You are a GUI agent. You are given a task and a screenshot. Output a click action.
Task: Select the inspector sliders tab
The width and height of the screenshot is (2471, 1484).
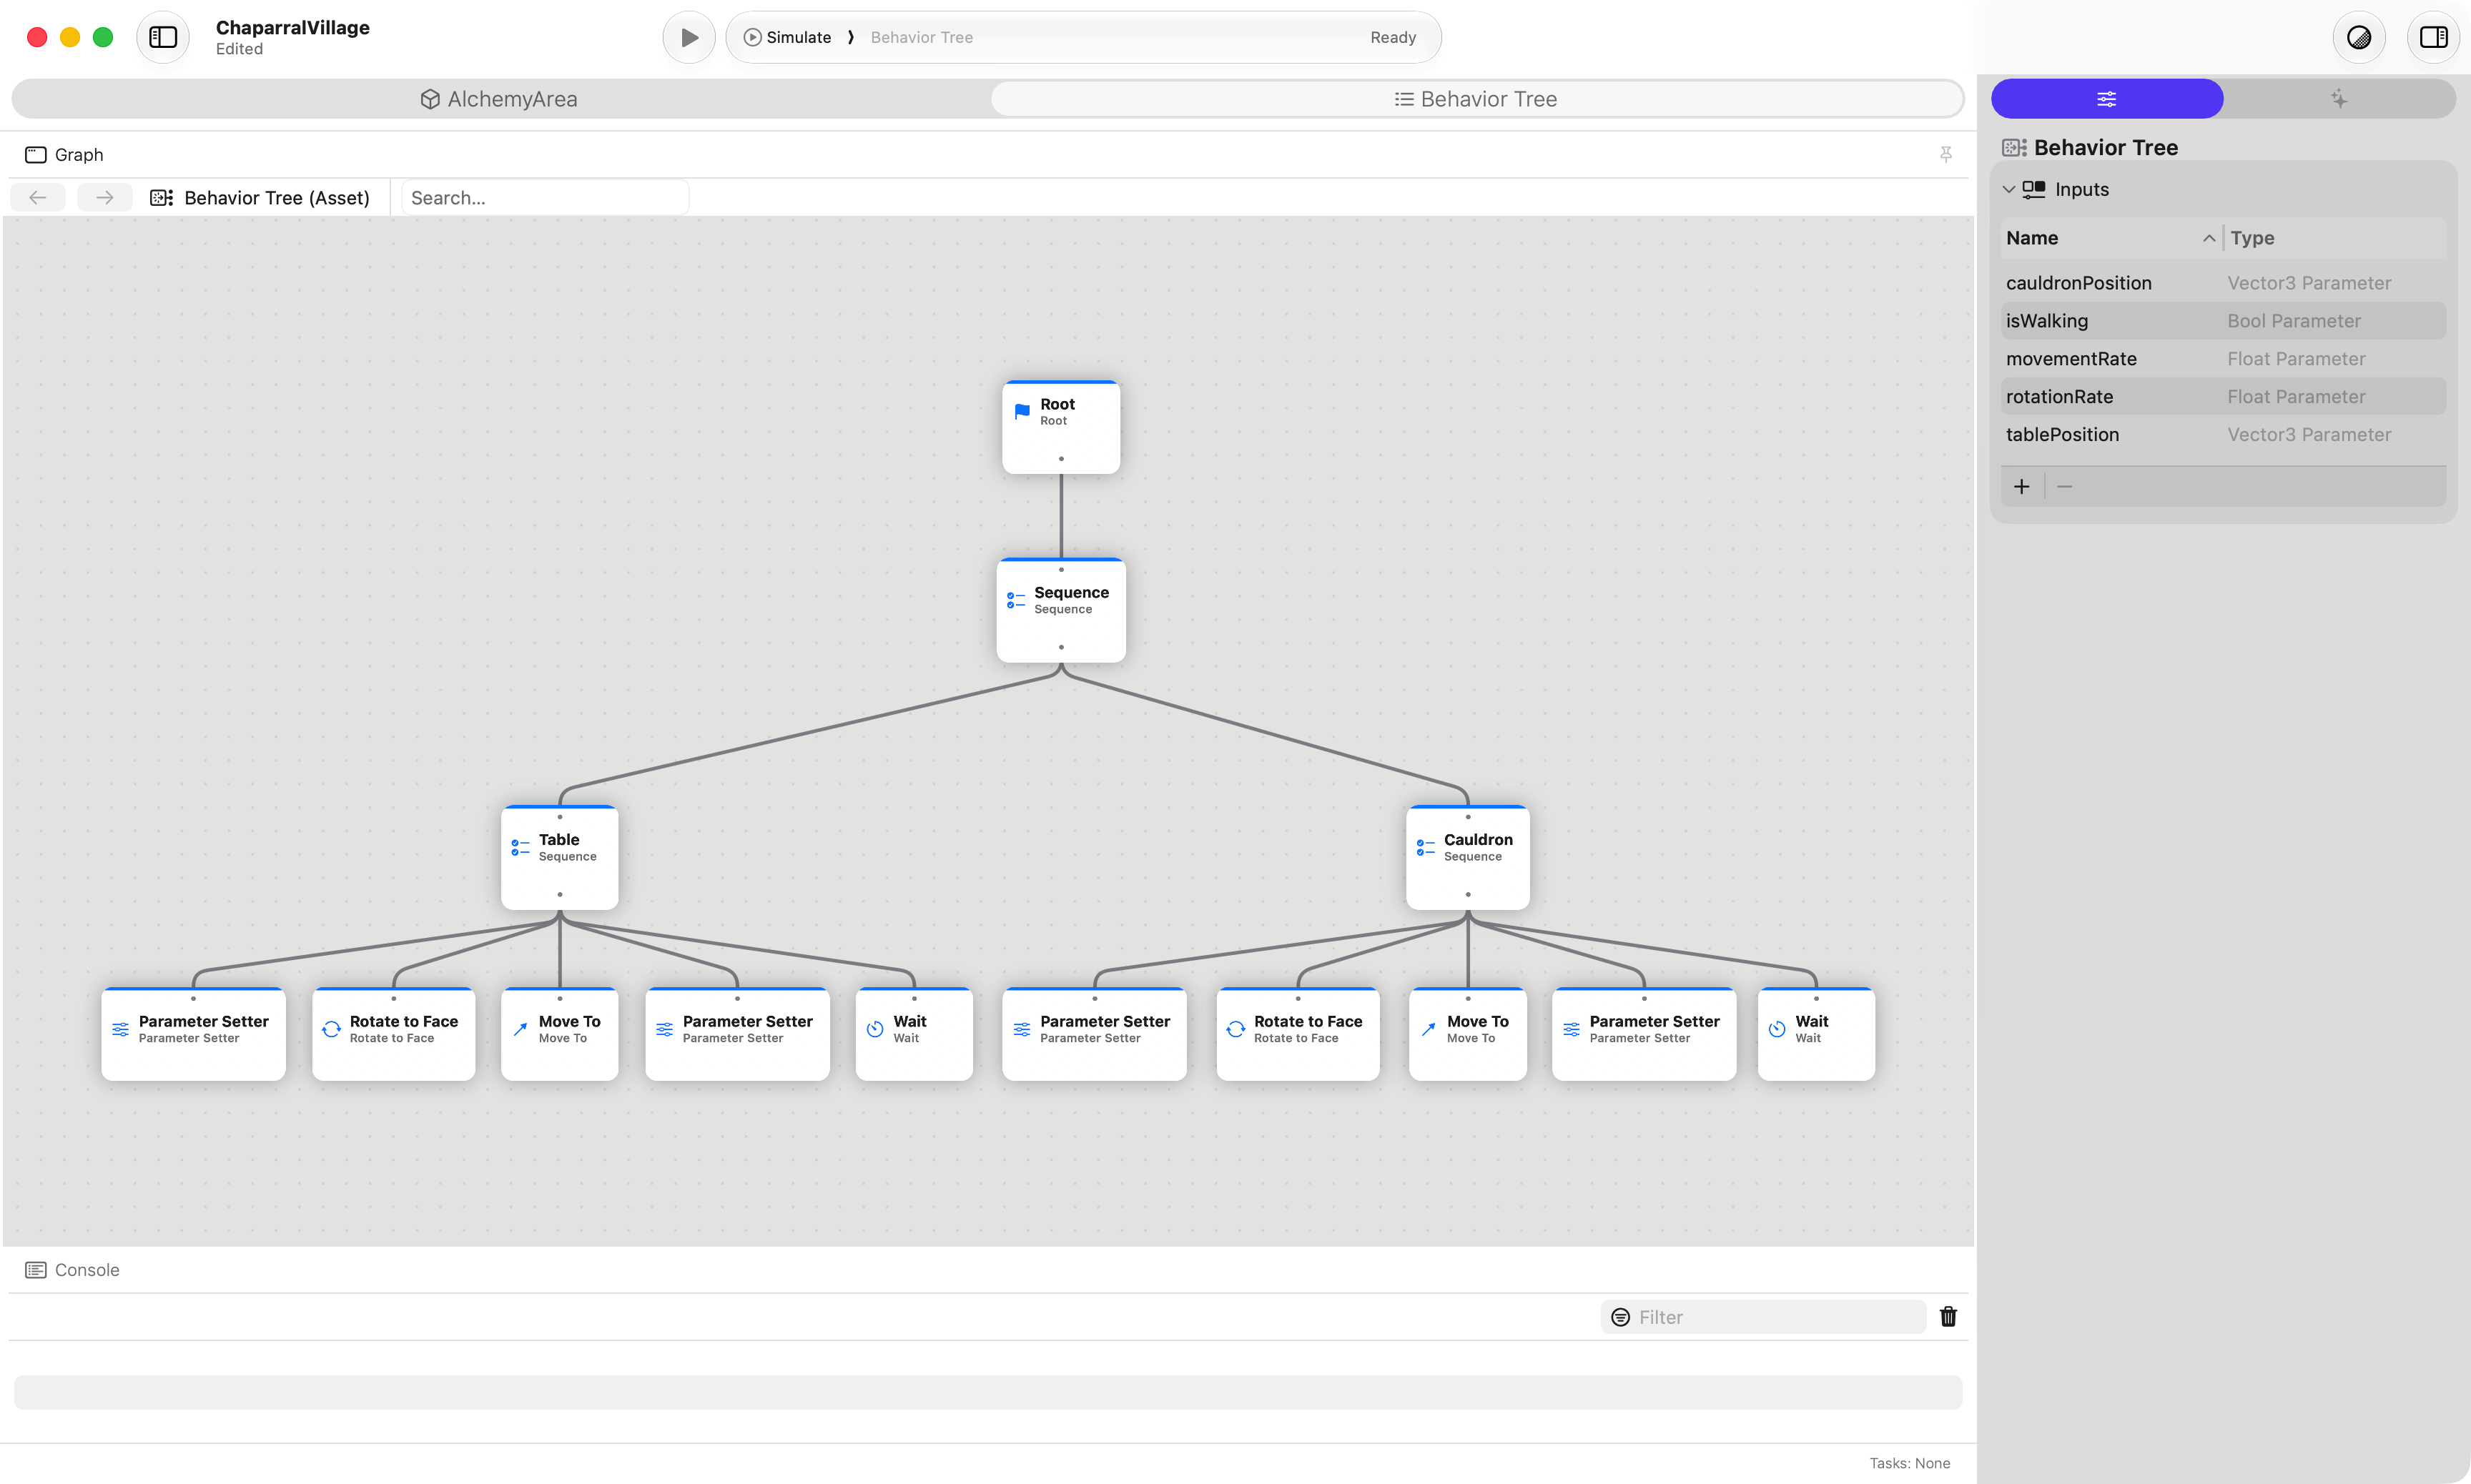pyautogui.click(x=2107, y=99)
